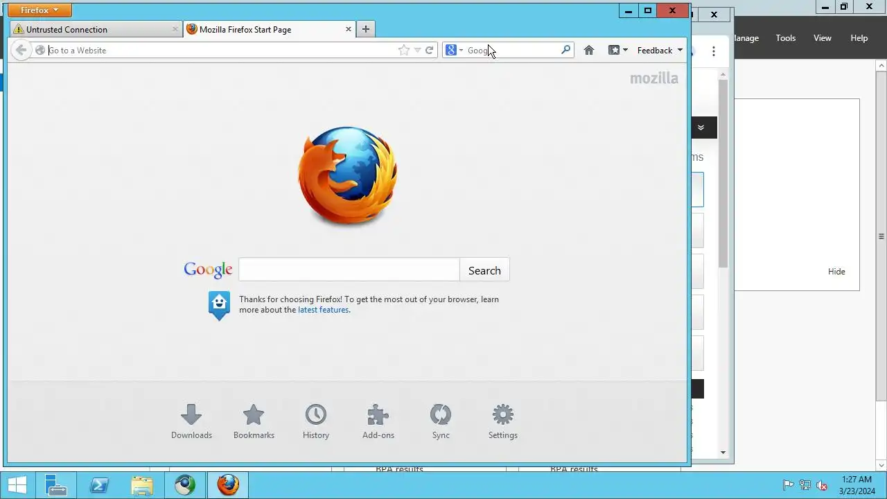This screenshot has height=499, width=887.
Task: Open the orange Firefox menu button
Action: click(39, 10)
